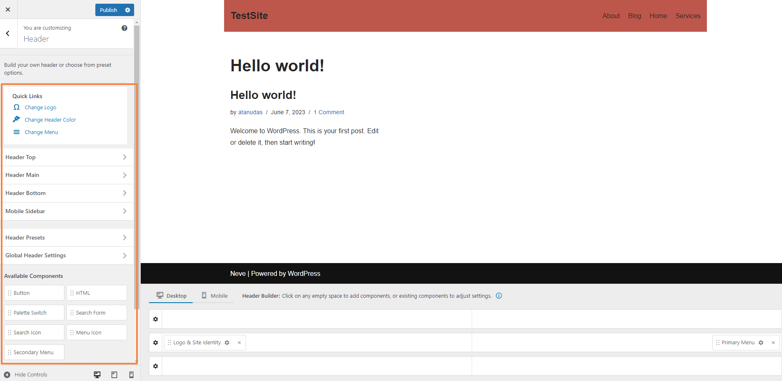This screenshot has width=782, height=381.
Task: Open the Hello world! post title
Action: 263,95
